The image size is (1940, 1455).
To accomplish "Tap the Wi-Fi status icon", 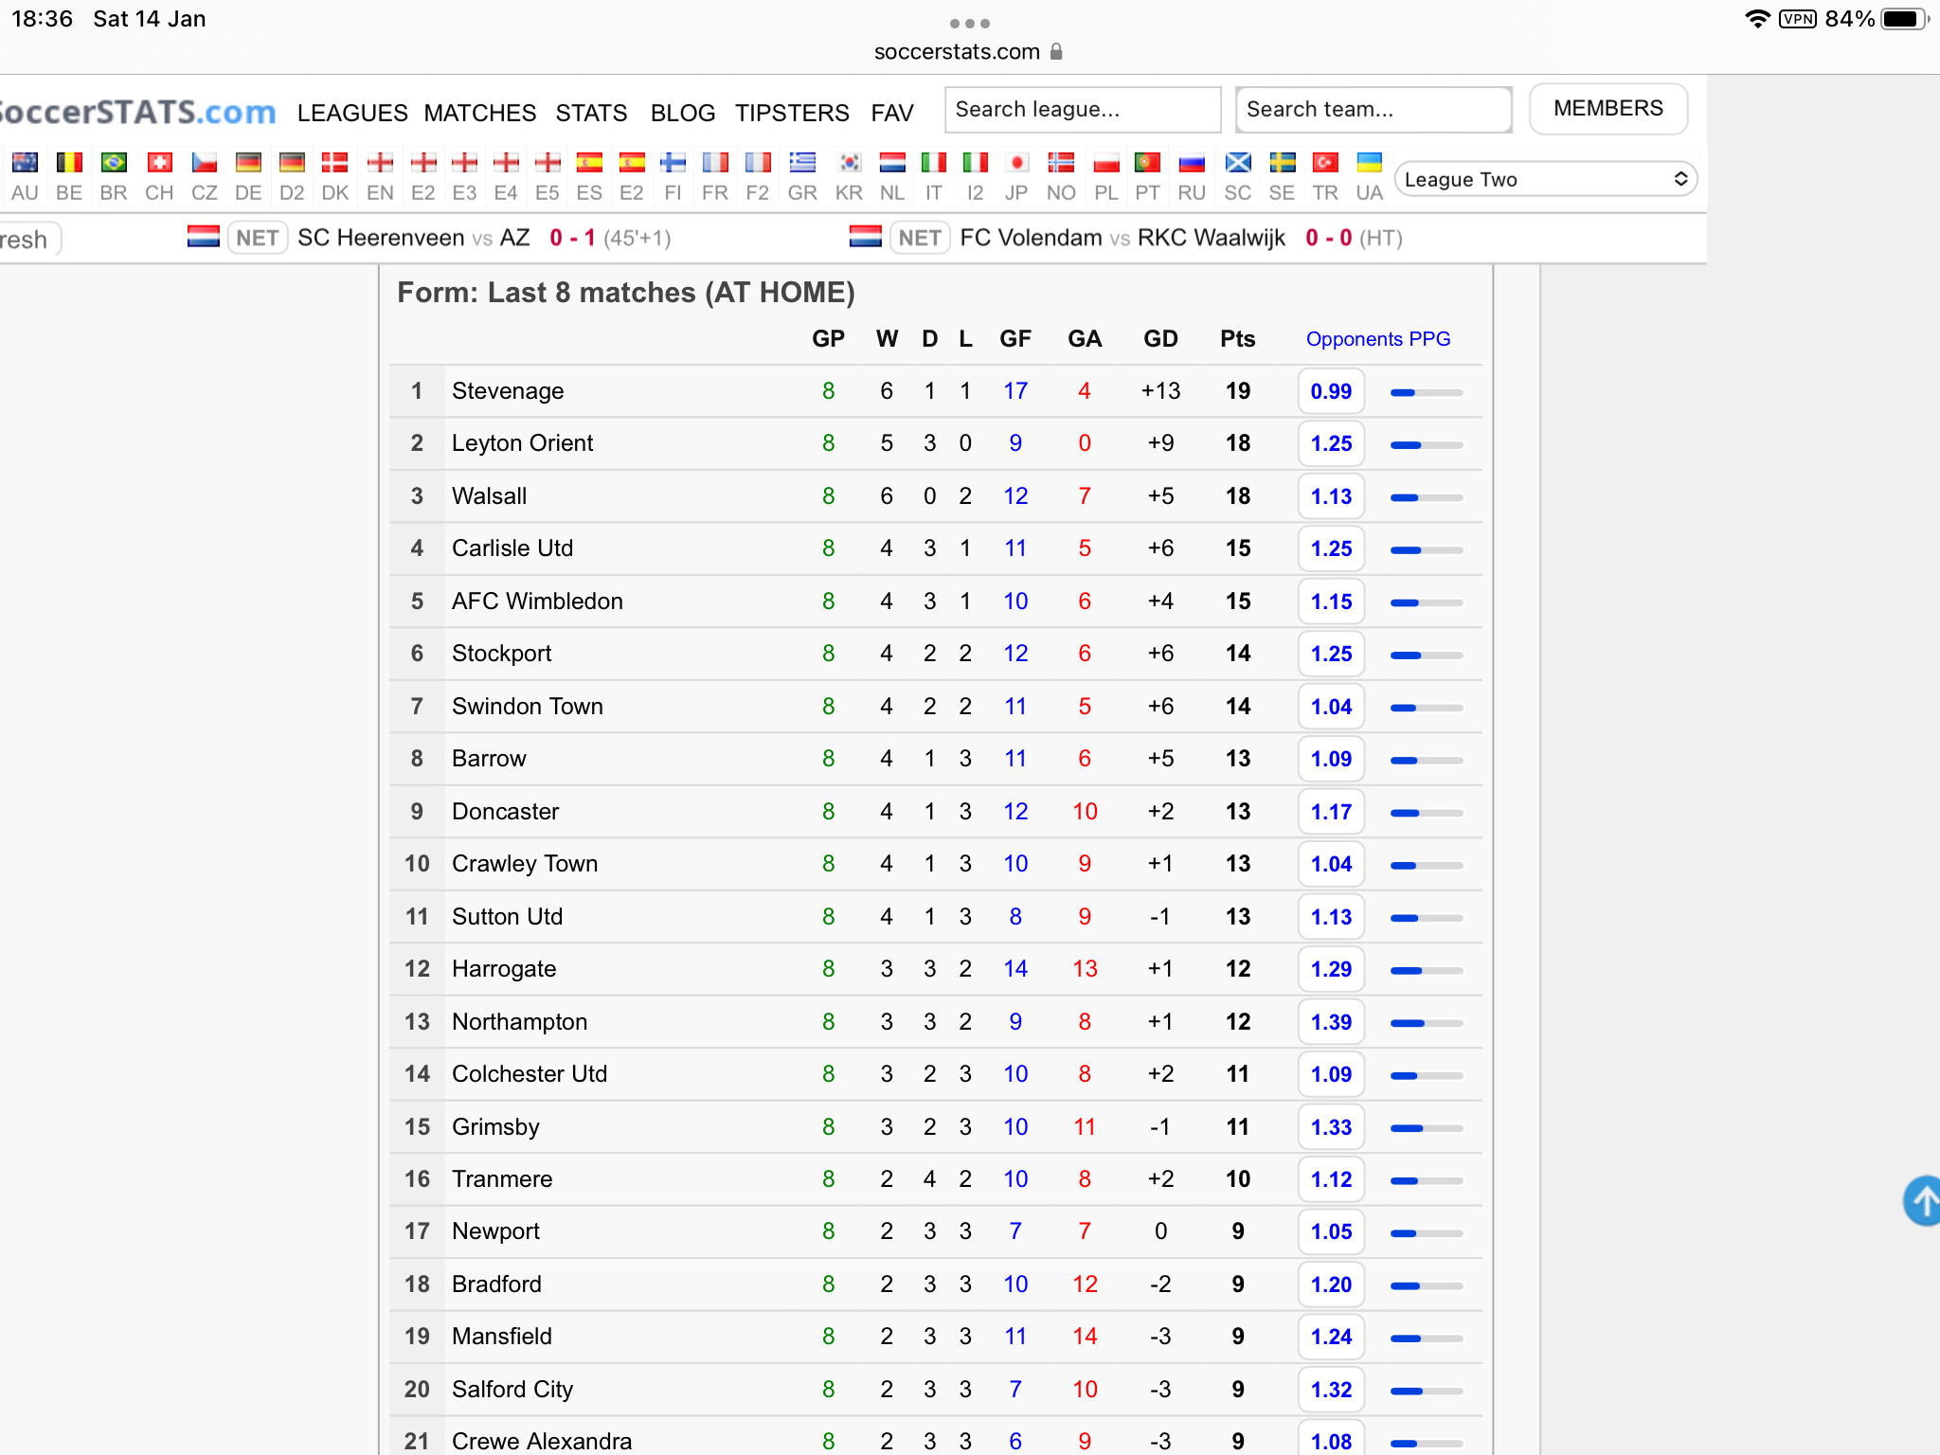I will [x=1757, y=19].
